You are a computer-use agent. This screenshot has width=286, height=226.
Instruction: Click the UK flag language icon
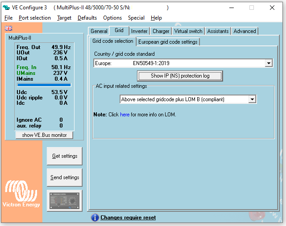click(8, 28)
